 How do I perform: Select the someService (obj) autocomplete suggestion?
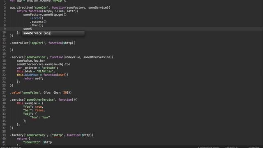53,33
